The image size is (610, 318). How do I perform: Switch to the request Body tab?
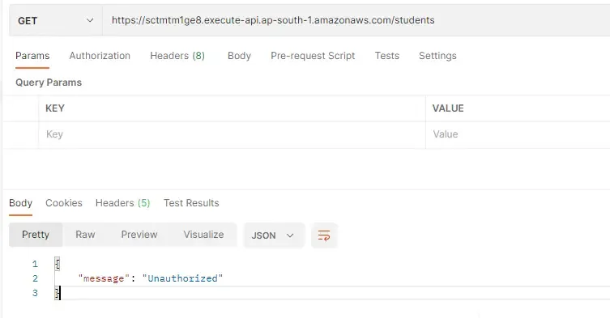239,56
